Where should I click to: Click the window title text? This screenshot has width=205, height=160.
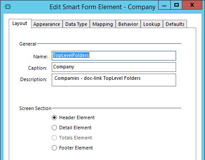click(102, 7)
